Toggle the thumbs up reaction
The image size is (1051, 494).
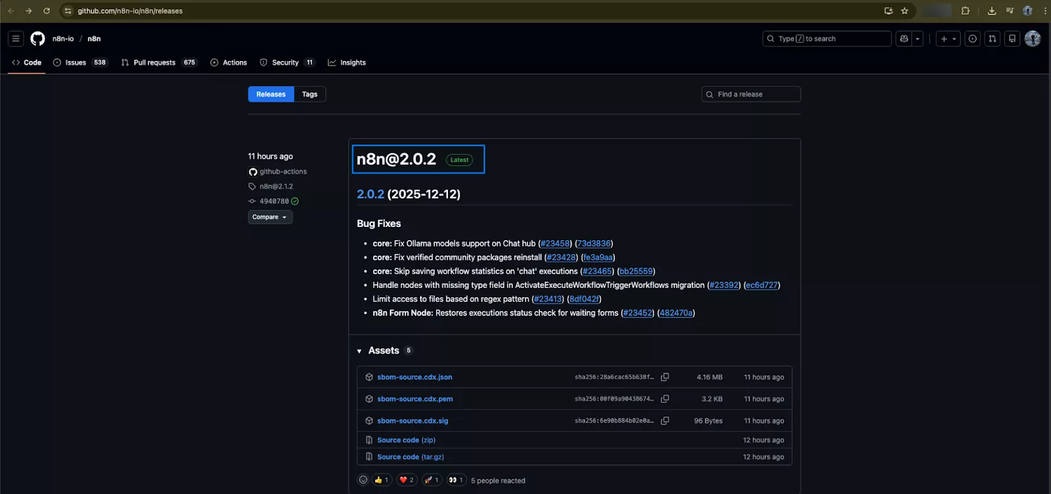[x=382, y=480]
